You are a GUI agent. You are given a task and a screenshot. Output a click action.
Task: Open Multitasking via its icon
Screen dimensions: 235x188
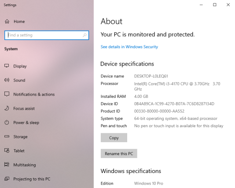point(7,165)
